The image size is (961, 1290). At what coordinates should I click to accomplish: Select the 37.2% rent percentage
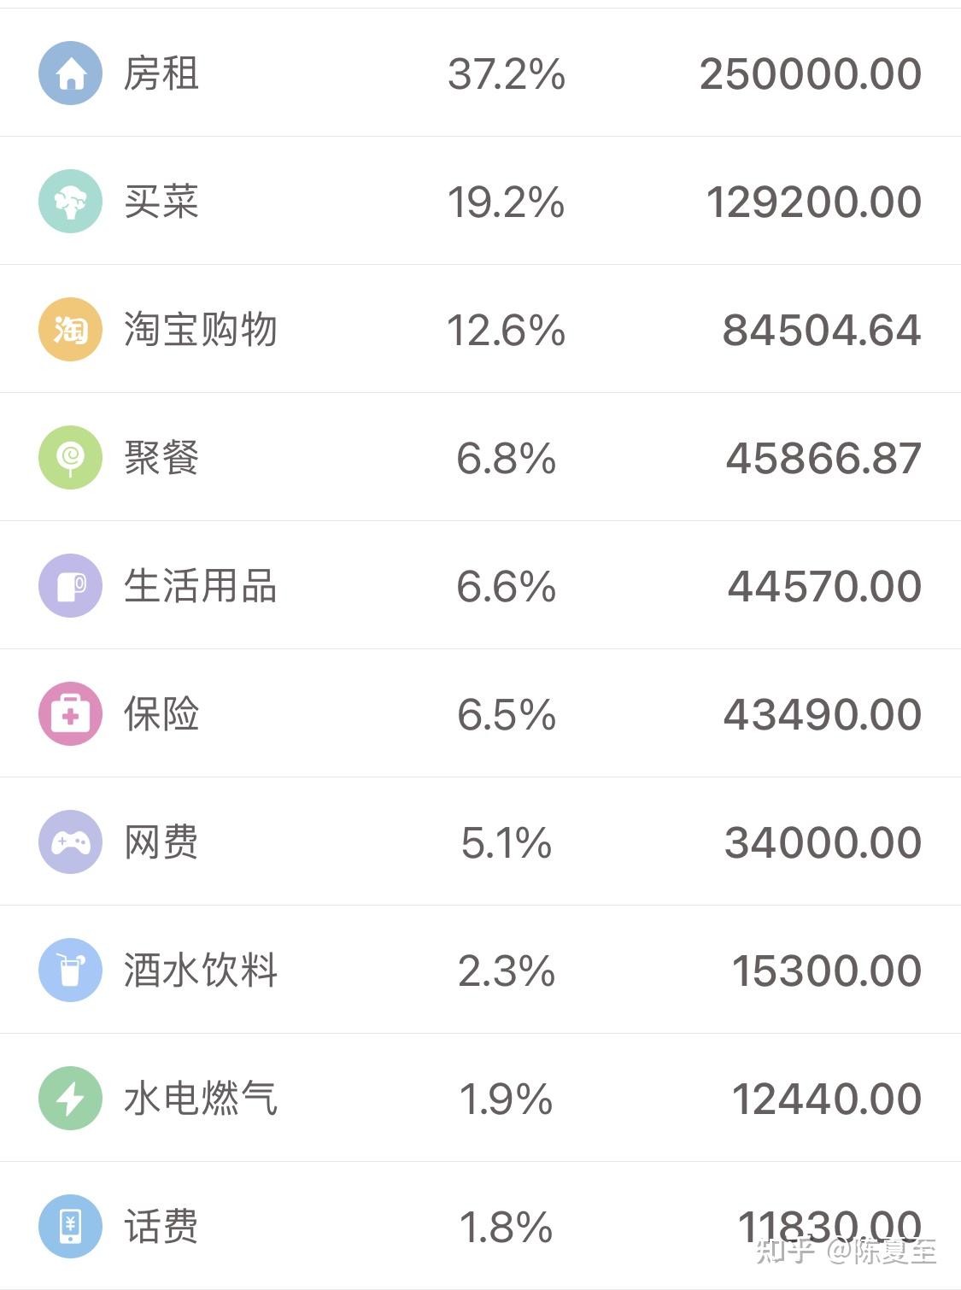(507, 74)
